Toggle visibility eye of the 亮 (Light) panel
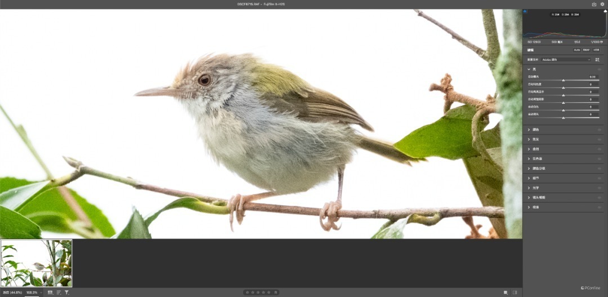 click(x=600, y=69)
